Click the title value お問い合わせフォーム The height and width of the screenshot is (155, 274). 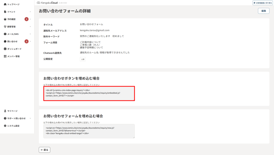[x=92, y=24]
